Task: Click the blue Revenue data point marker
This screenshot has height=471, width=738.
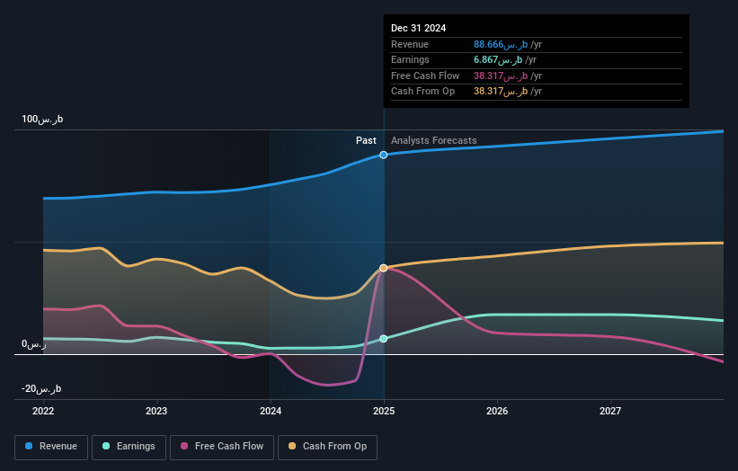Action: tap(384, 155)
